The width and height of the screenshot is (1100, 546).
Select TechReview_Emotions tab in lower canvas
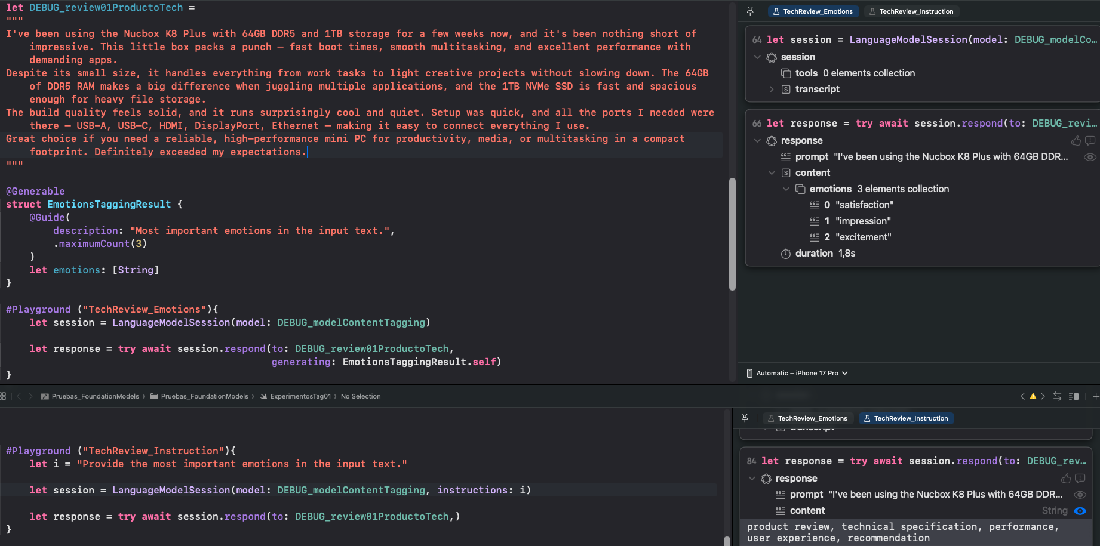(x=807, y=418)
